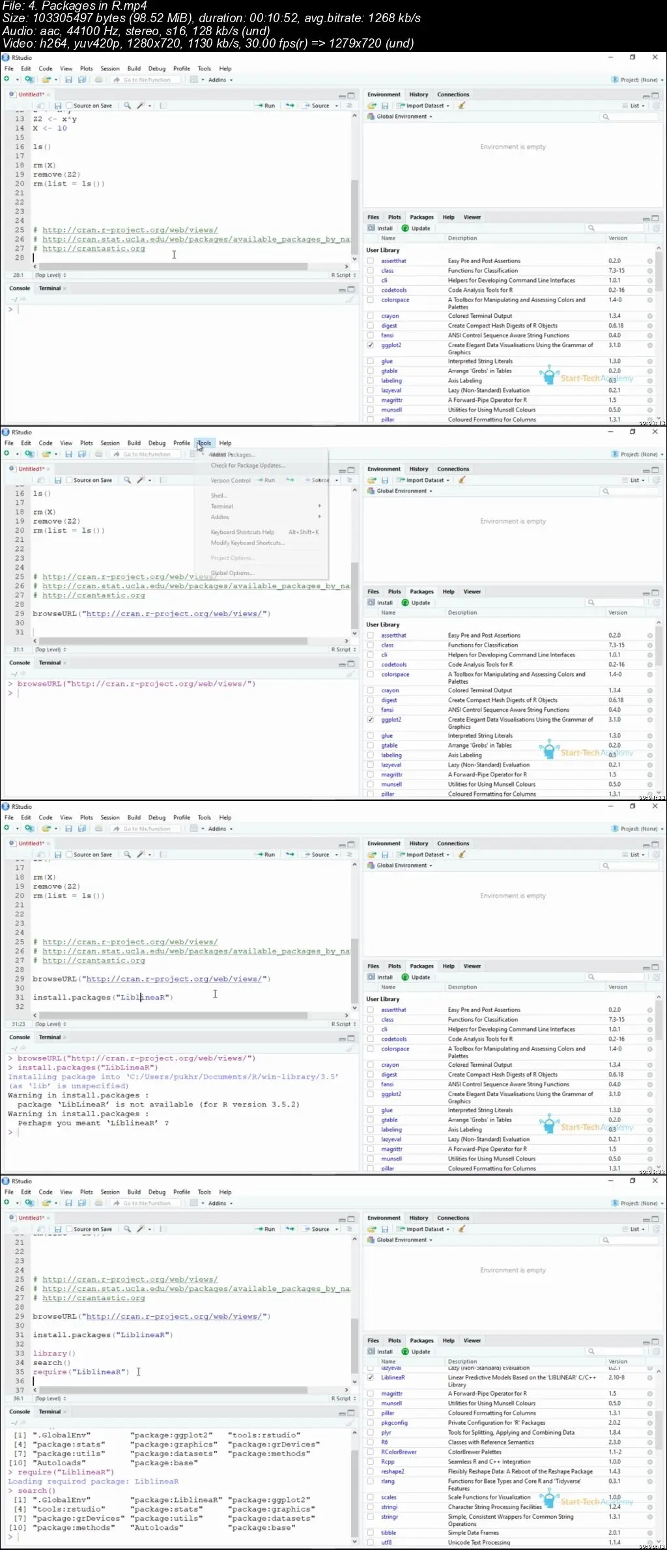Viewport: 667px width, 1550px height.
Task: Refresh the Environment pane in the first frame
Action: tap(656, 106)
